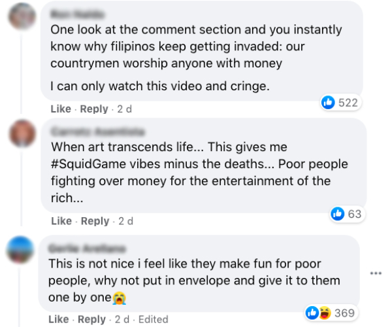Click the 2 d timestamp of the first comment
The image size is (392, 327).
124,109
